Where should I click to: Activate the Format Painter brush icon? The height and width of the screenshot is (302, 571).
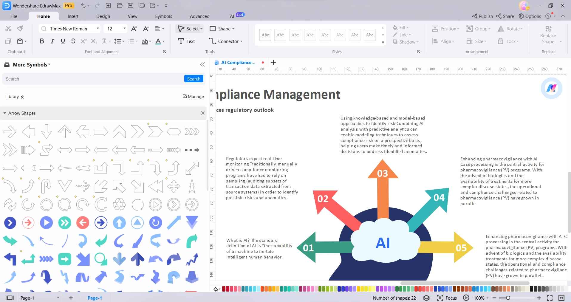20,29
